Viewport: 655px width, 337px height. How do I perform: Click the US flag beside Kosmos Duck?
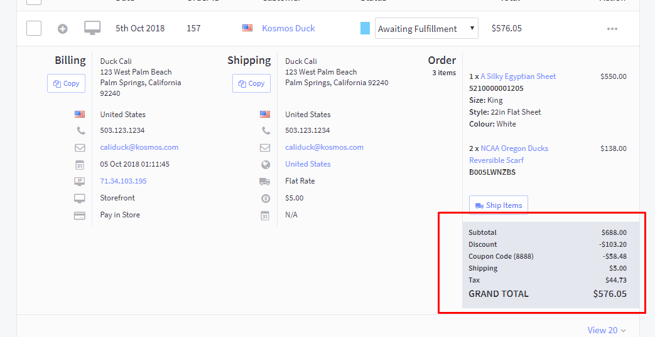[247, 28]
